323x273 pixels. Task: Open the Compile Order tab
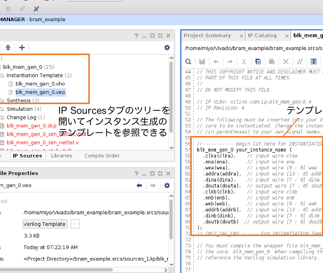102,156
